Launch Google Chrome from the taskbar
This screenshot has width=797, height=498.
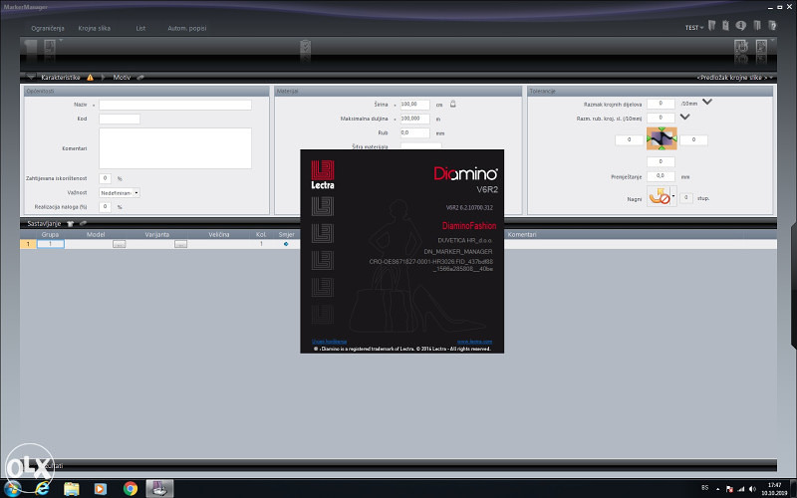pos(131,489)
